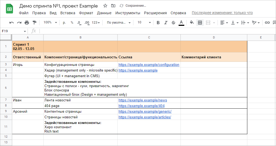Click the fill color bucket icon

pos(192,23)
